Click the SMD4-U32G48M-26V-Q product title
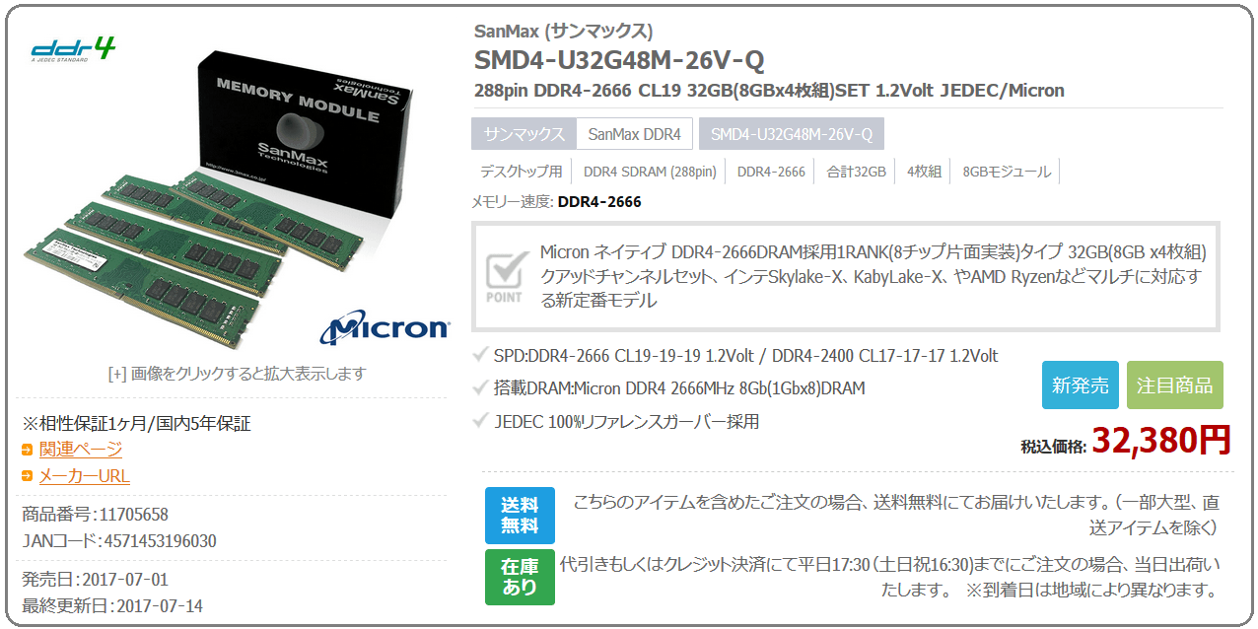The height and width of the screenshot is (629, 1258). [619, 60]
